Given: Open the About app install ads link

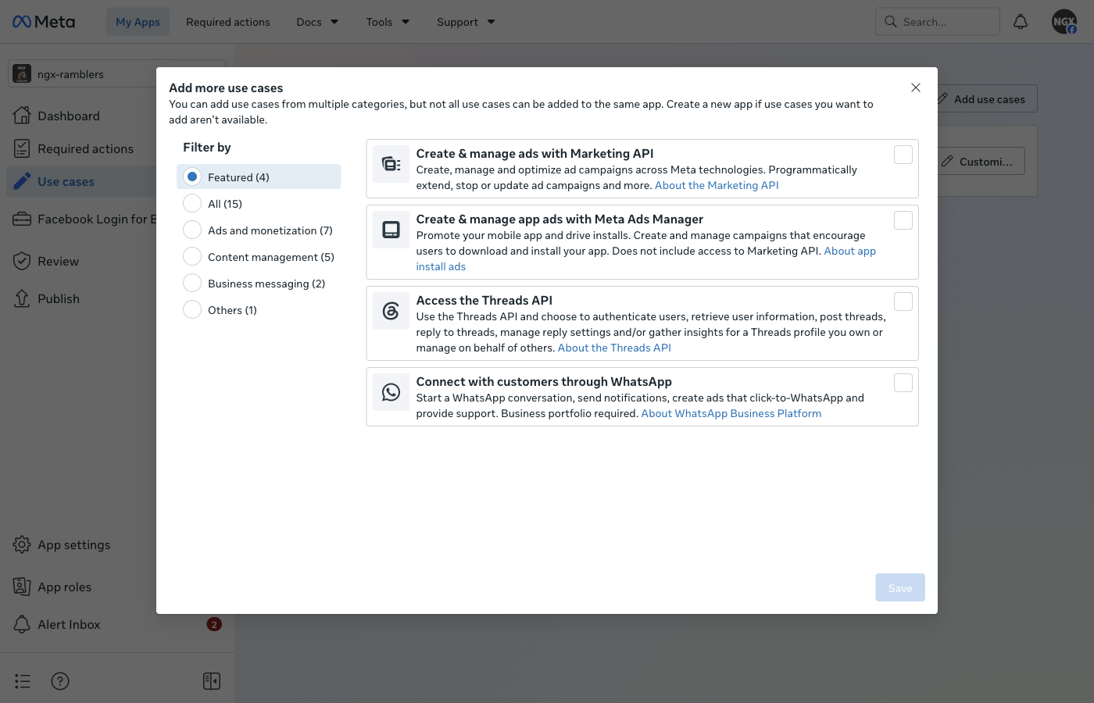Looking at the screenshot, I should [646, 259].
